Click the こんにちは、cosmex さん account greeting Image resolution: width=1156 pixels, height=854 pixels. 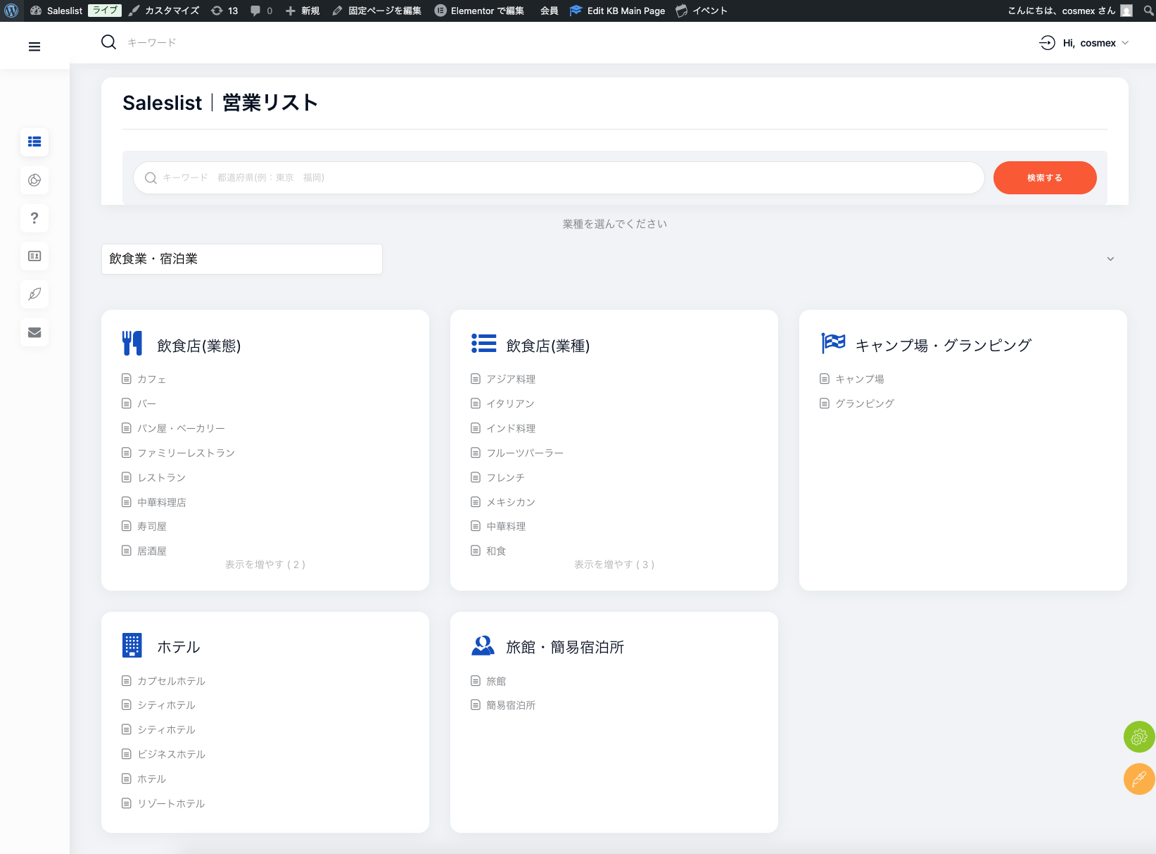pos(1062,11)
